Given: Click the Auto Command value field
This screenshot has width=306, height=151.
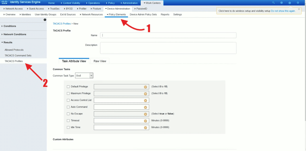Looking at the screenshot, I should (x=121, y=107).
